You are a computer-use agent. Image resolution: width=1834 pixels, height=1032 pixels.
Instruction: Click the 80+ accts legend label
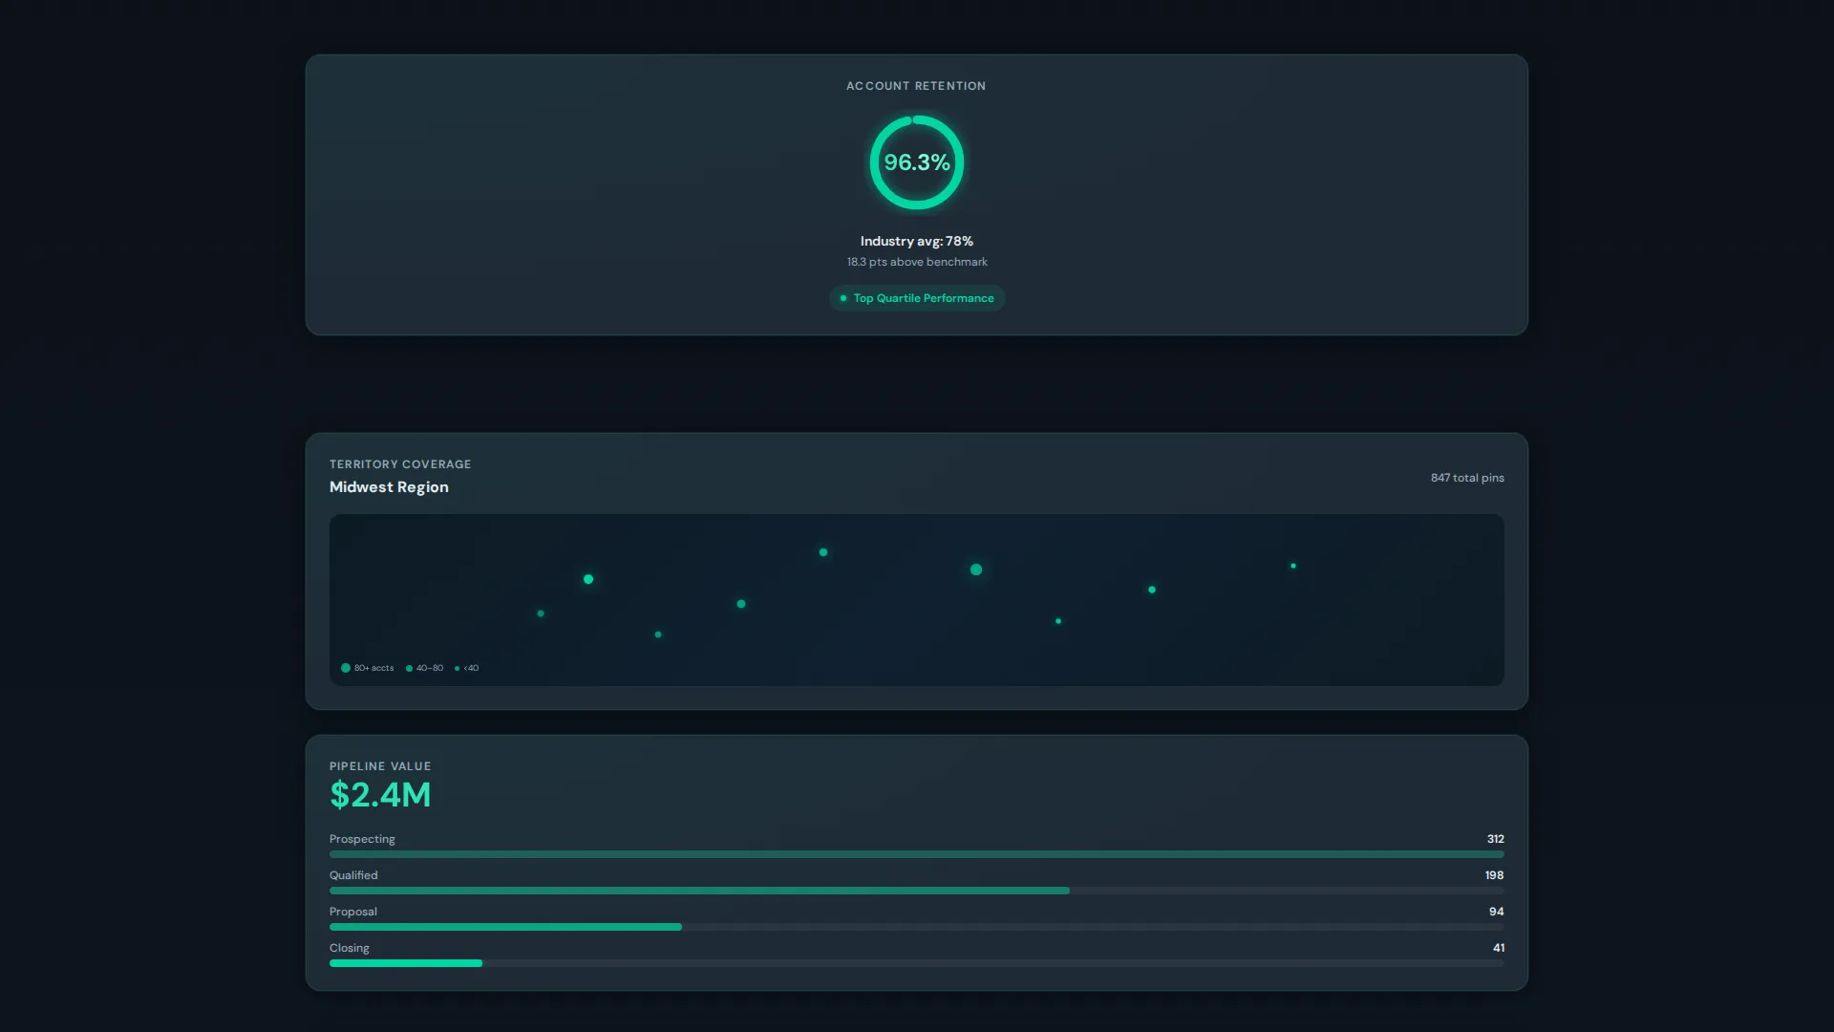click(x=374, y=668)
